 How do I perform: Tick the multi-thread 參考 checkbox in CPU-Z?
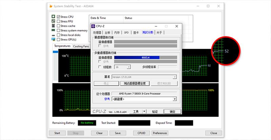click(100, 62)
